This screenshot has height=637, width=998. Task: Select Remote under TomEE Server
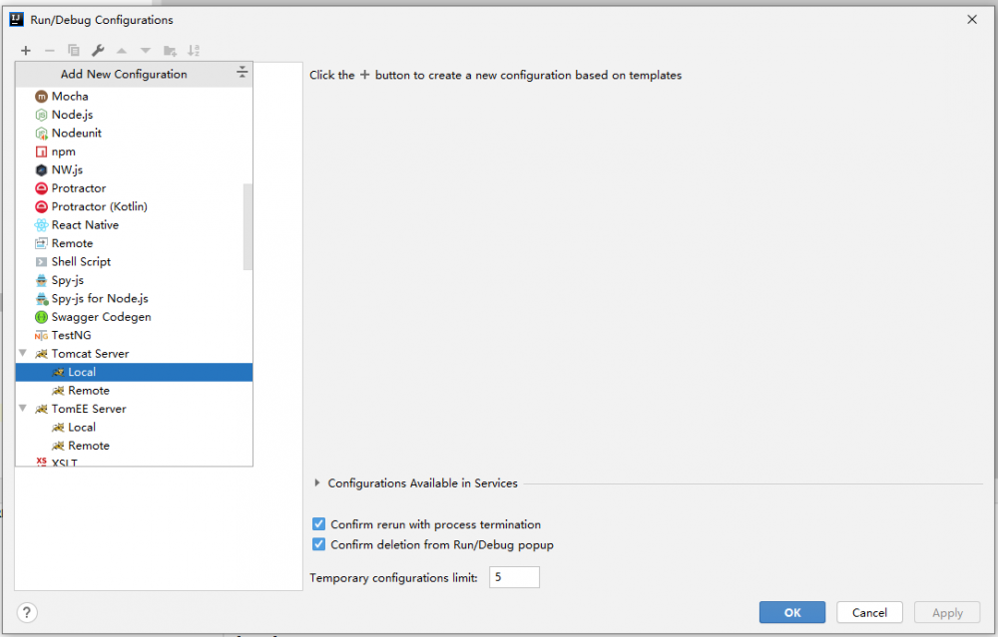coord(134,447)
